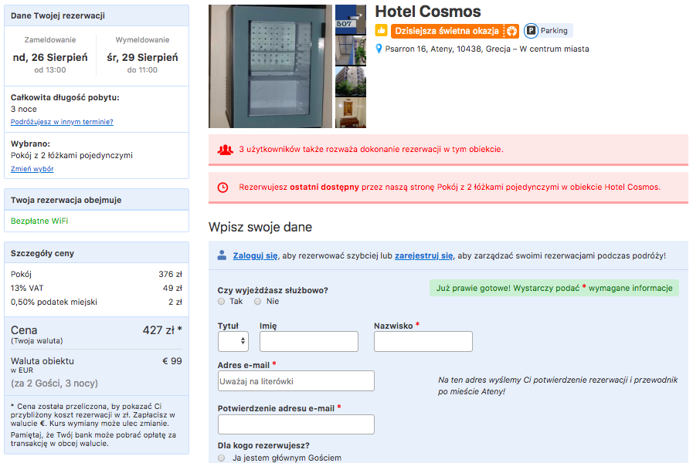Click the 'Zmień wybór' link

point(32,168)
